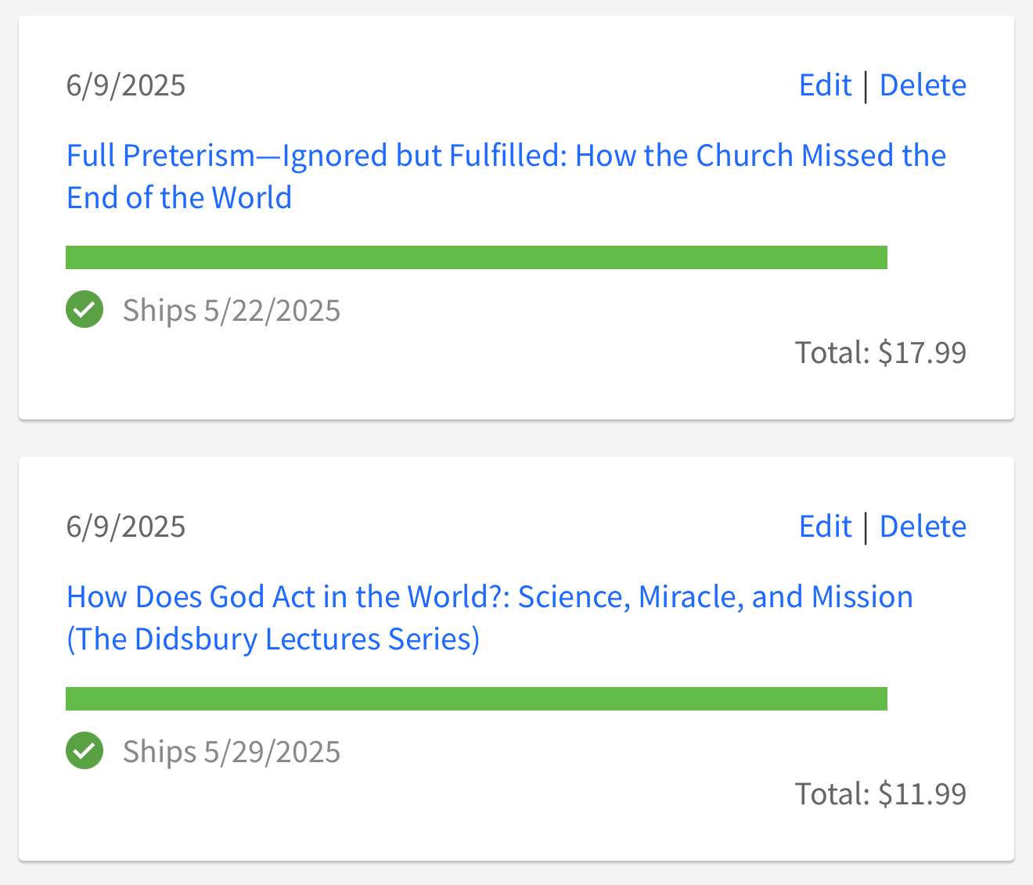Click green progress bar for Didsbury Lectures book
This screenshot has height=885, width=1033.
(x=476, y=699)
